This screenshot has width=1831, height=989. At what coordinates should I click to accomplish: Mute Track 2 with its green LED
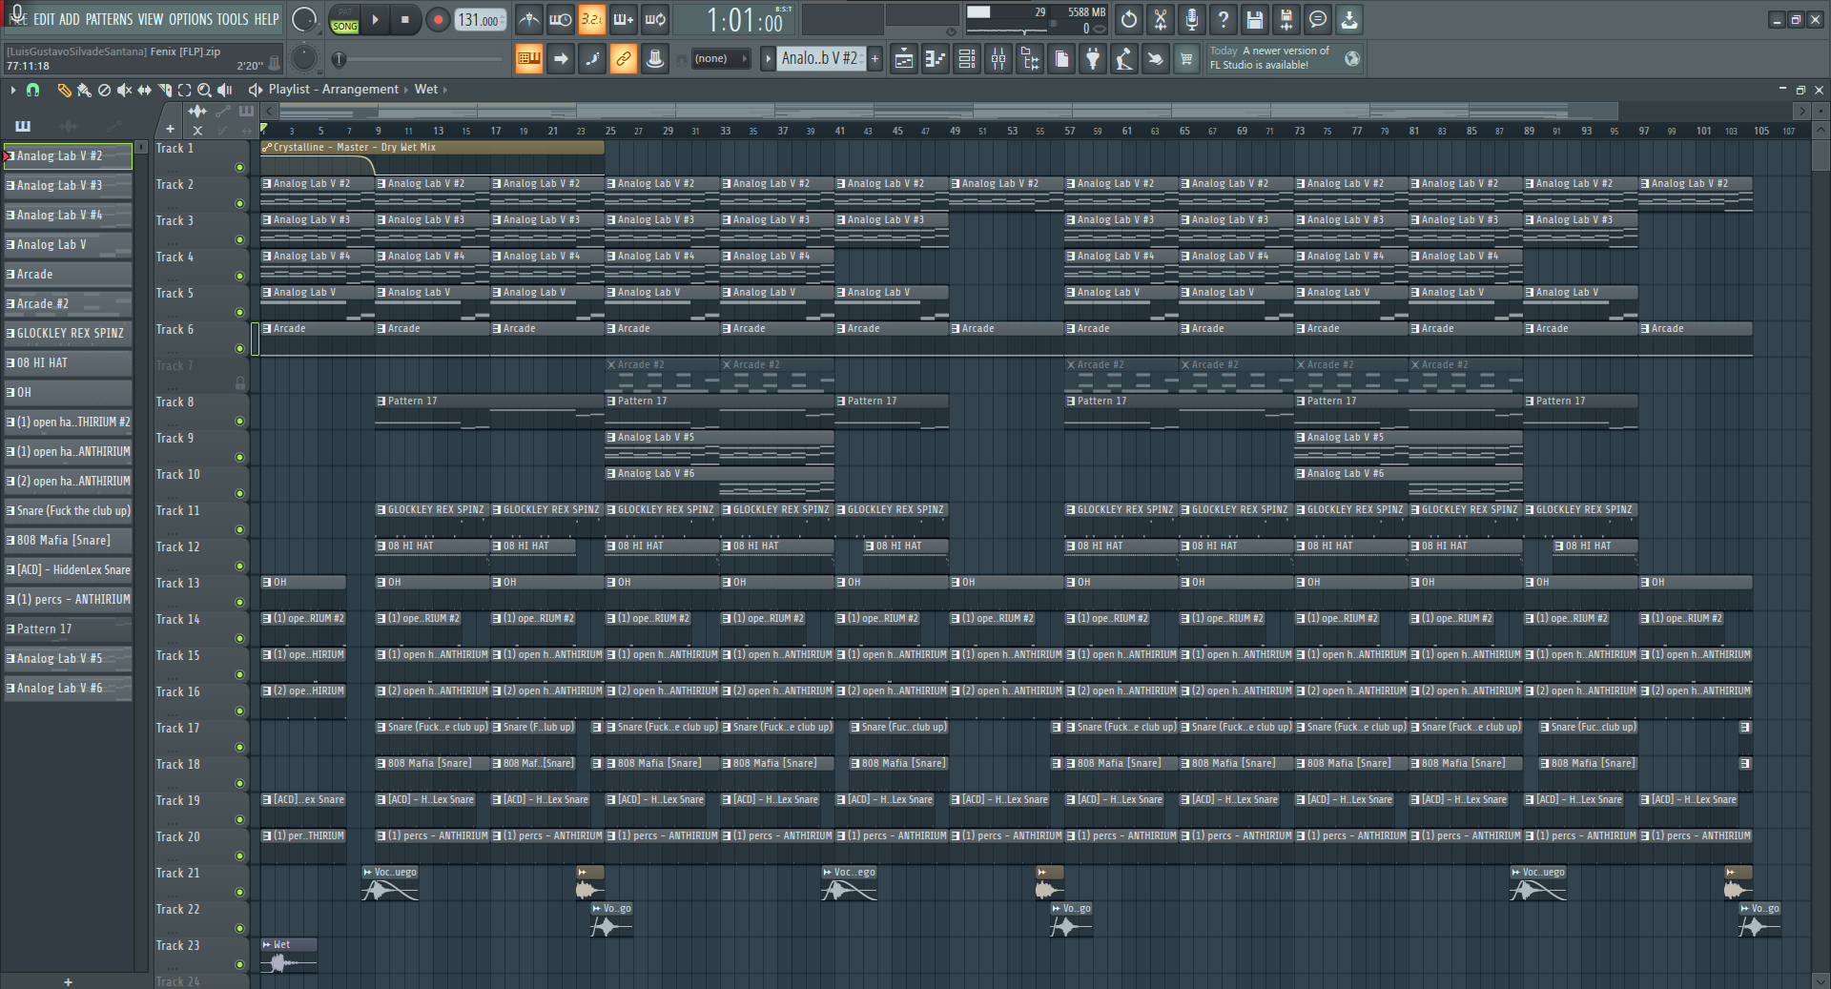[239, 203]
